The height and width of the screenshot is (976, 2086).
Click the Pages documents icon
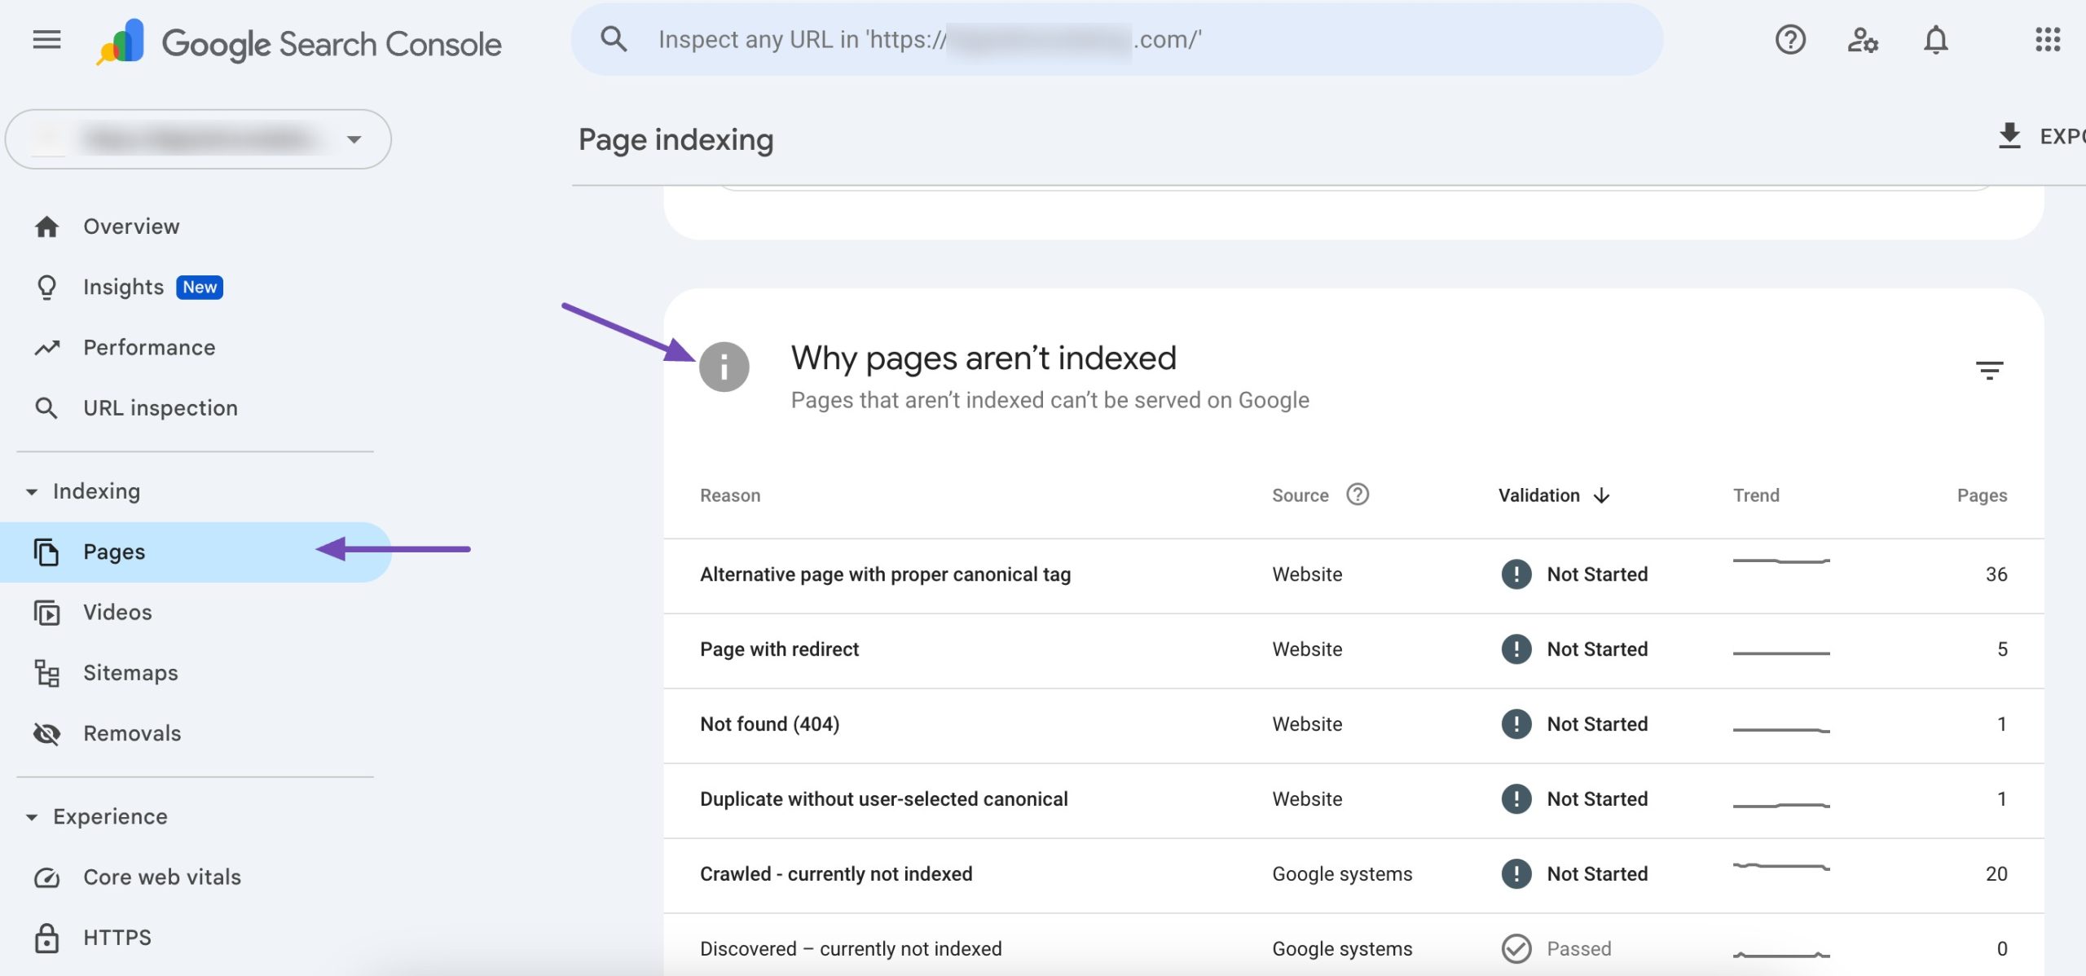tap(46, 552)
